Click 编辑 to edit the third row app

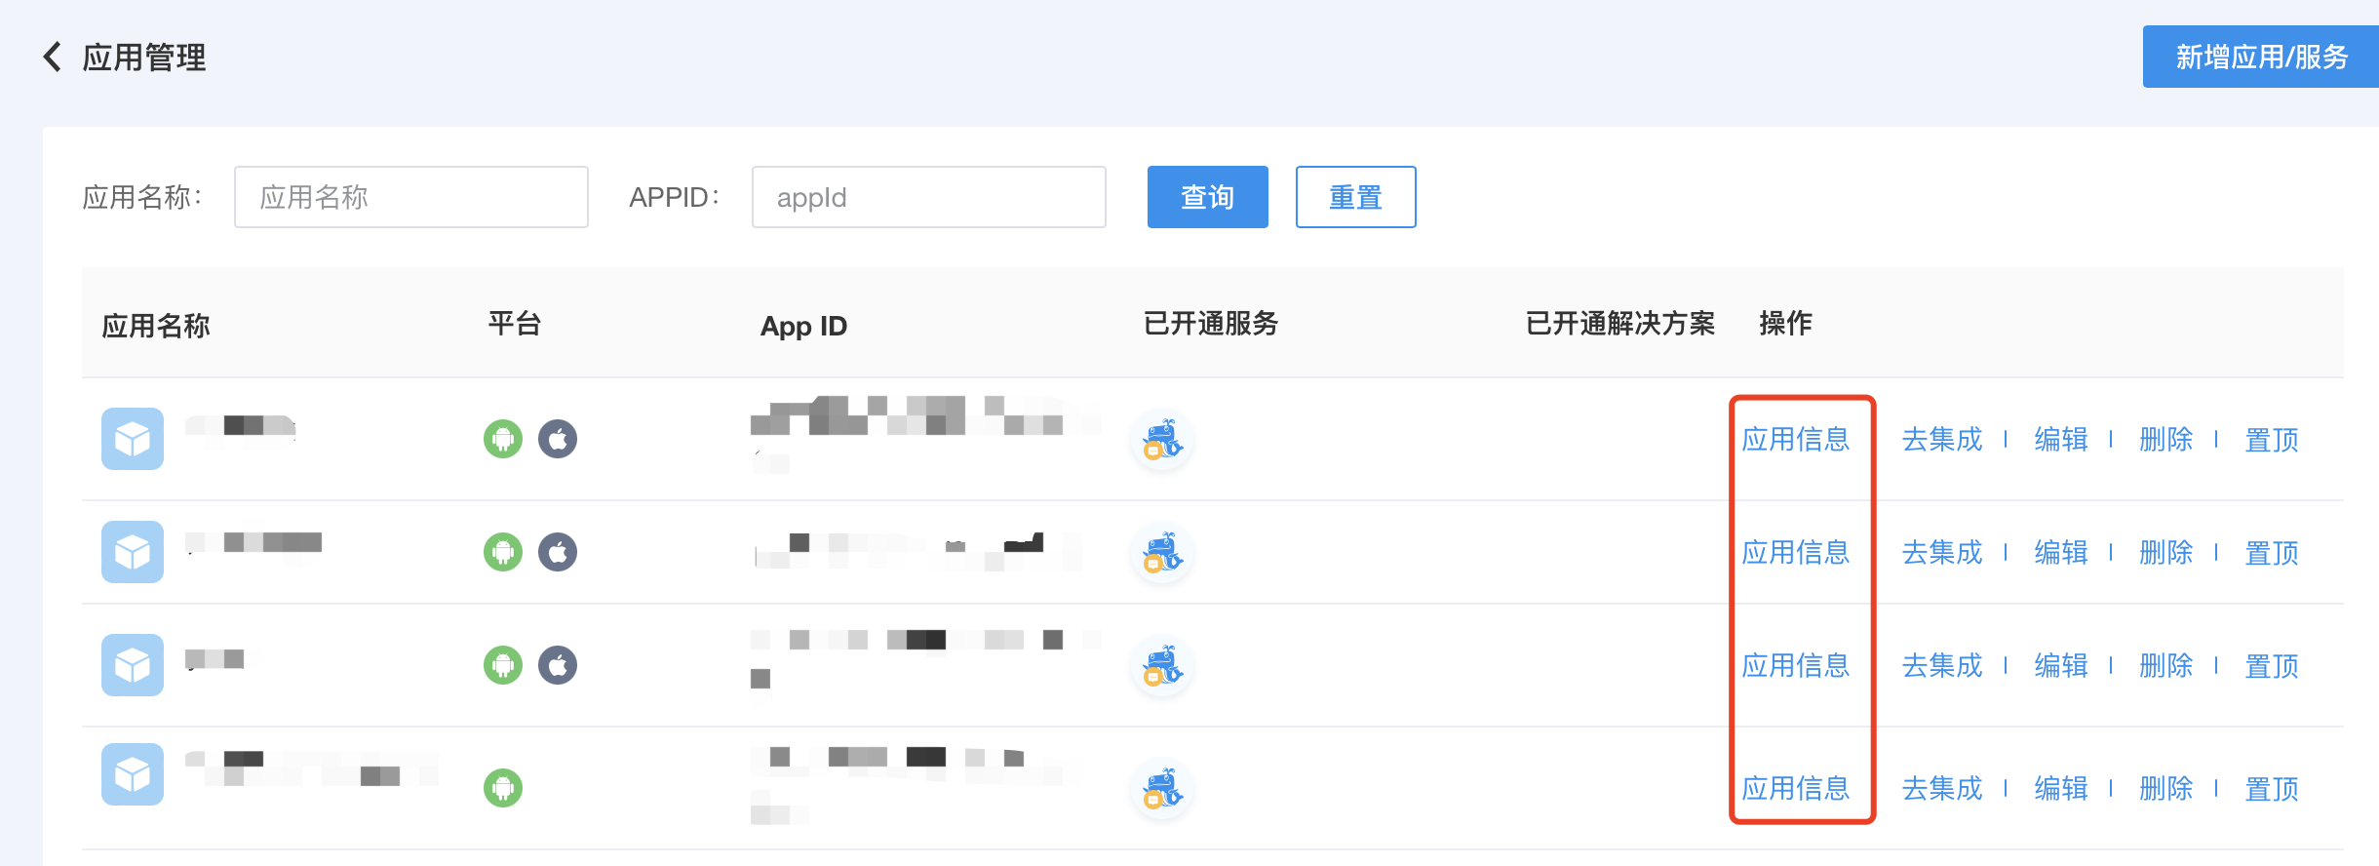2061,666
